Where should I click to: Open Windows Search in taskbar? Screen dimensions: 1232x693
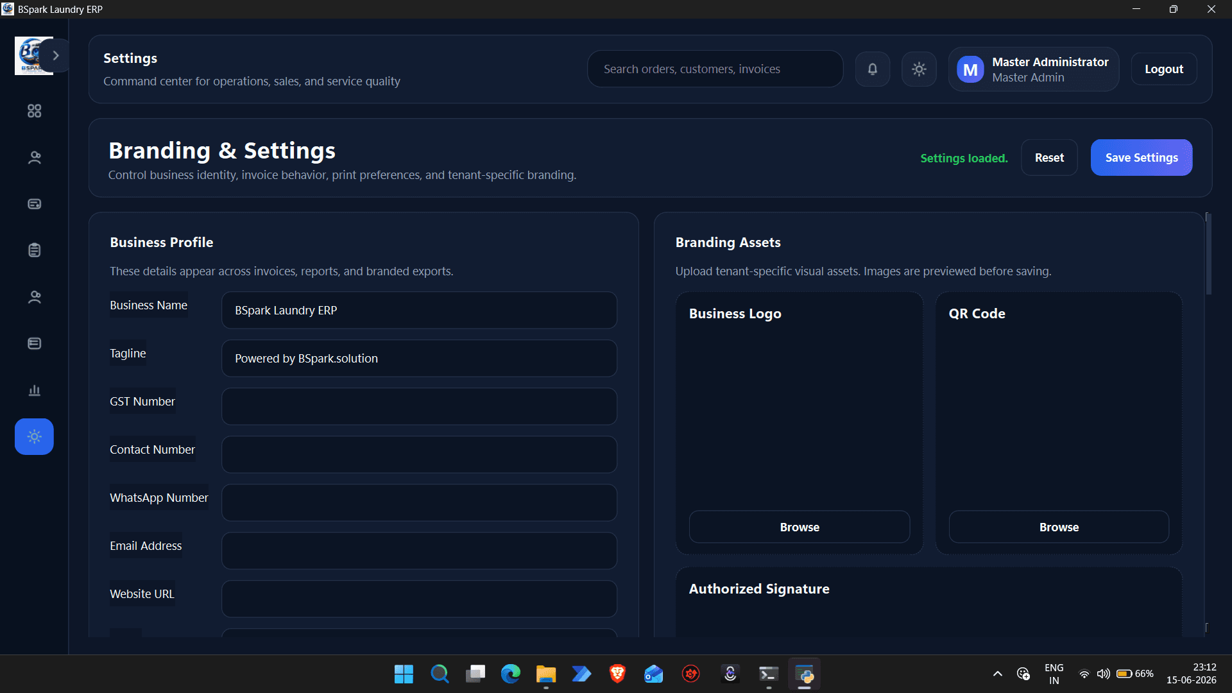(440, 674)
